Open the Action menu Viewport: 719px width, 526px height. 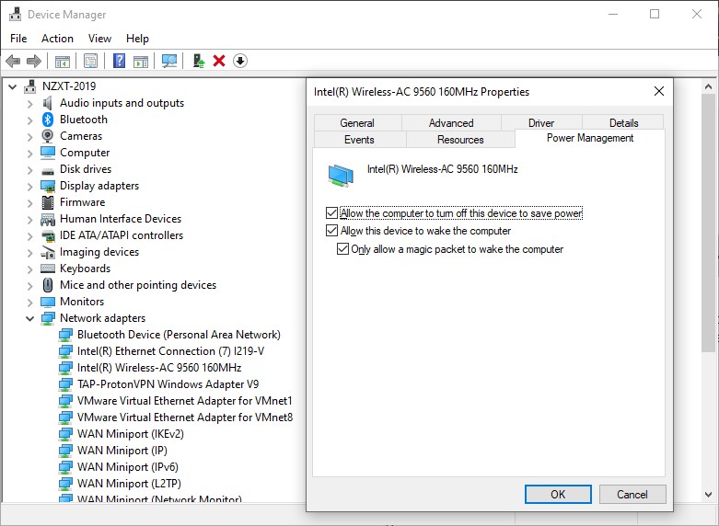click(57, 39)
